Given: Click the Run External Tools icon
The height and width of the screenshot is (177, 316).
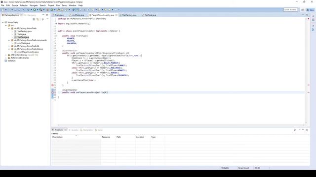Looking at the screenshot, I should tap(41, 10).
